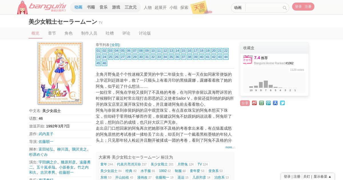Open the director 佐藤順一 link
This screenshot has width=343, height=180.
coord(46,141)
